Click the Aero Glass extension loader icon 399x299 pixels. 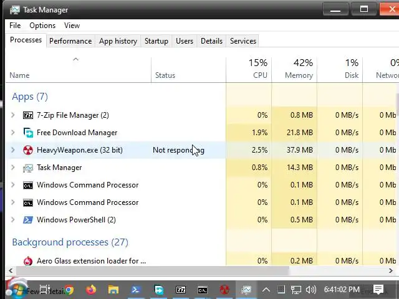(x=28, y=261)
